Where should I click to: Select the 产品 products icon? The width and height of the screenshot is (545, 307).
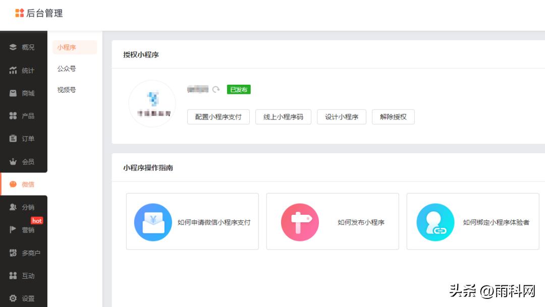13,115
